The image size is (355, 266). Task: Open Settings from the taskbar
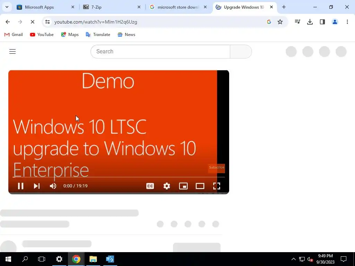pos(59,259)
